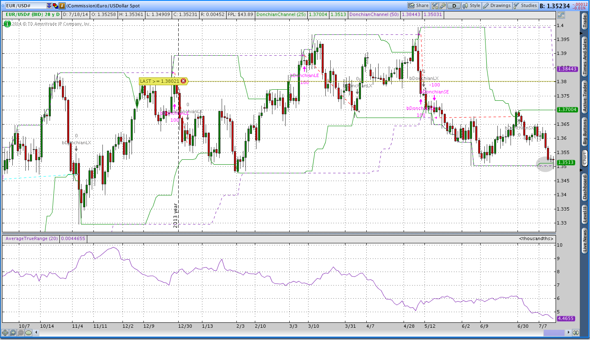Click the EUR/USD# (BID) 20 y D header
The image size is (590, 340).
click(x=32, y=15)
